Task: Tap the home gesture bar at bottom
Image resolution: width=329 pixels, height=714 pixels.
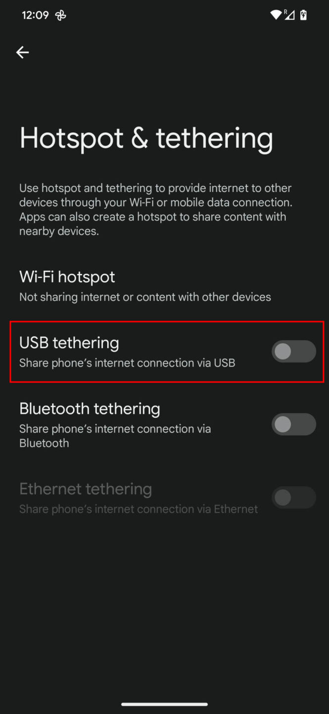Action: click(x=164, y=704)
